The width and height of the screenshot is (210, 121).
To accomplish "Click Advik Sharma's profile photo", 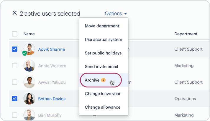I will 29,49.
